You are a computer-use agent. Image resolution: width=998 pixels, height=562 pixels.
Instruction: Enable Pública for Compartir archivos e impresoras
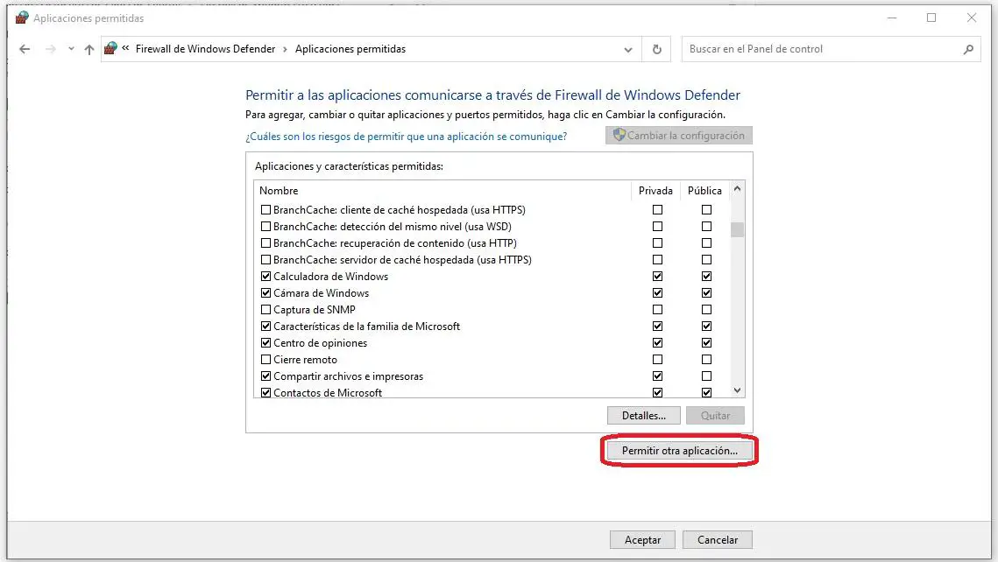click(706, 376)
